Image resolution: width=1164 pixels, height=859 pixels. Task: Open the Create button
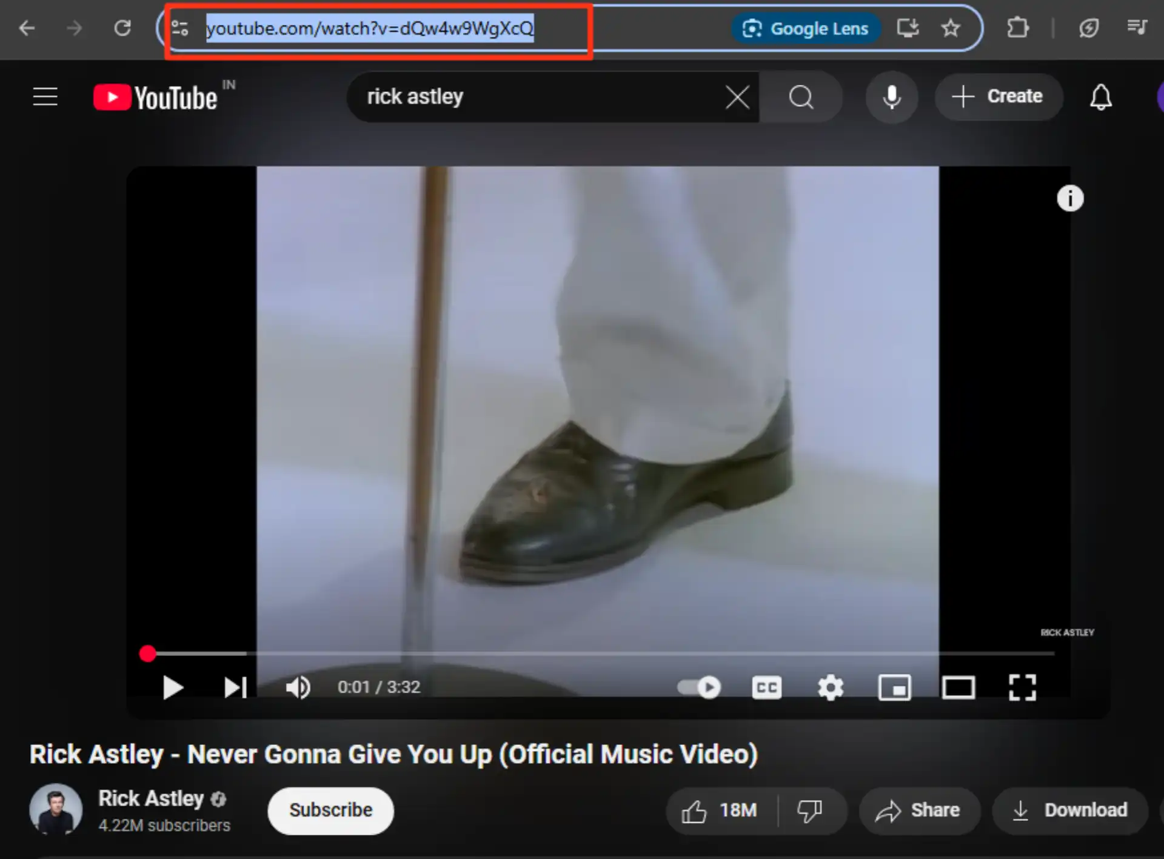999,96
